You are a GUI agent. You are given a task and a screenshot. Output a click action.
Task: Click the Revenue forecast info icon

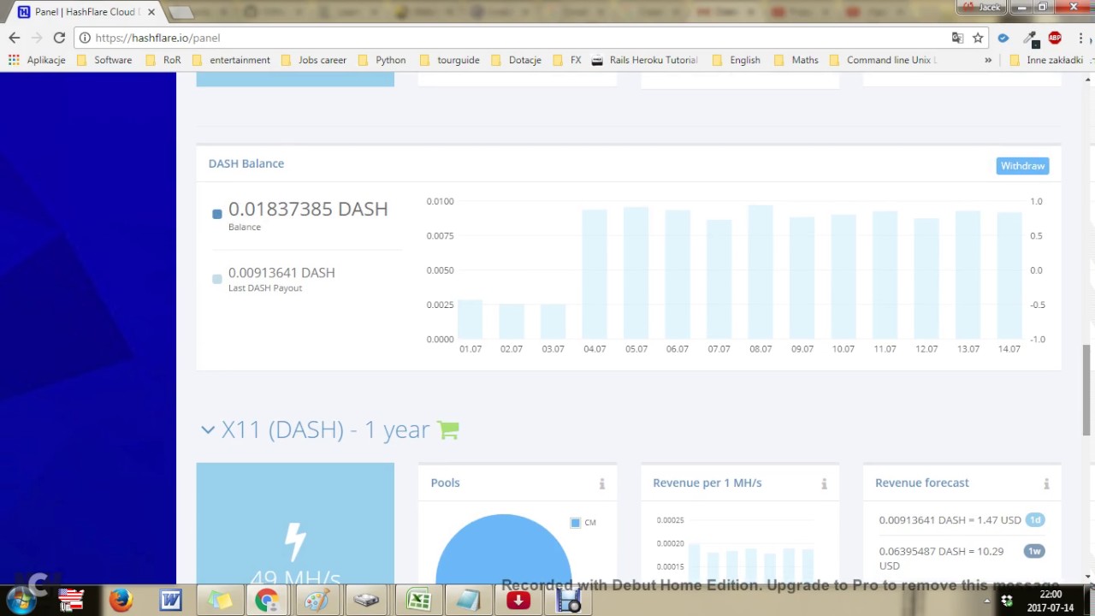1046,483
